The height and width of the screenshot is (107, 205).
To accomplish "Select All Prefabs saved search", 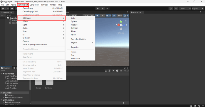I will click(11, 88).
